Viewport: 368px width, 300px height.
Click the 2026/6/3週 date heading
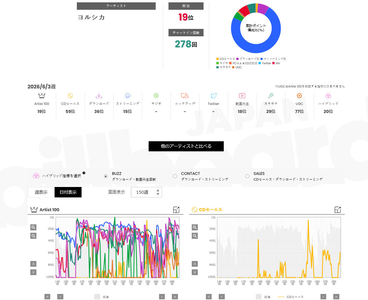[x=41, y=86]
